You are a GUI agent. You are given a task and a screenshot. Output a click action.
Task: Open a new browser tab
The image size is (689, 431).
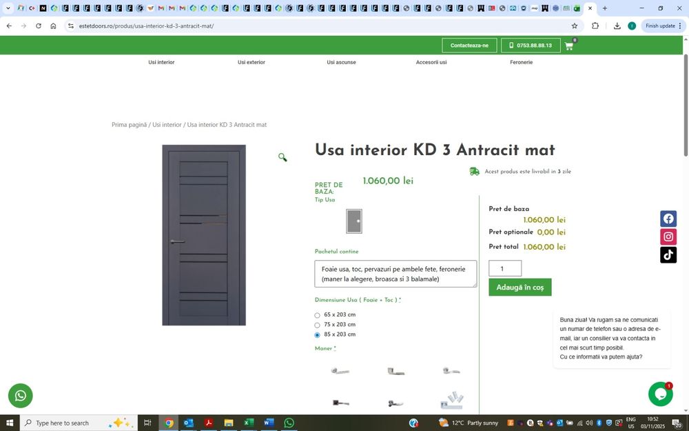(605, 8)
